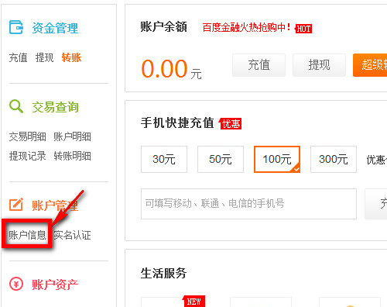Click the edit icon beside 账户管理

pyautogui.click(x=16, y=205)
